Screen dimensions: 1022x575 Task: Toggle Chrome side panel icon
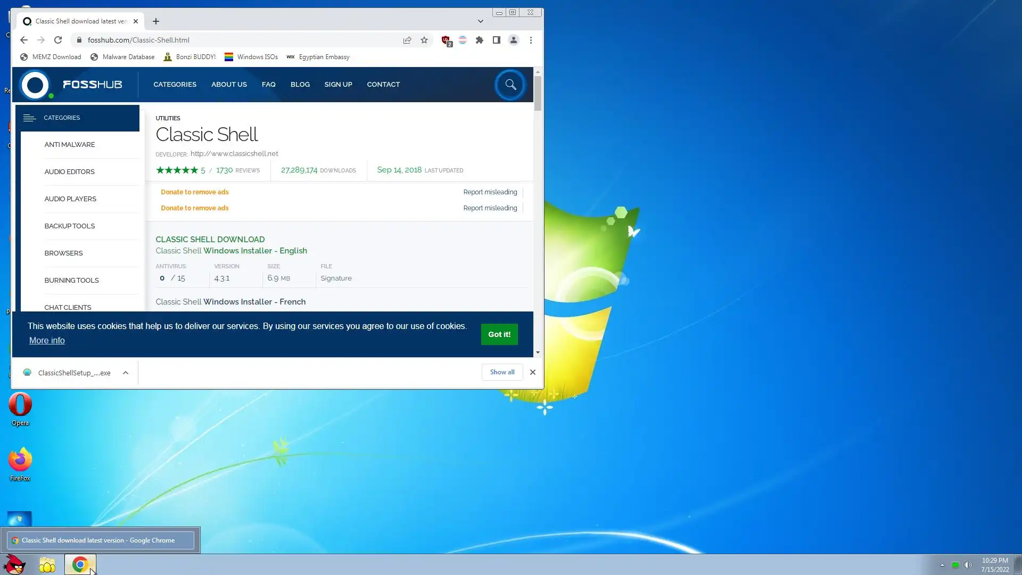[497, 40]
